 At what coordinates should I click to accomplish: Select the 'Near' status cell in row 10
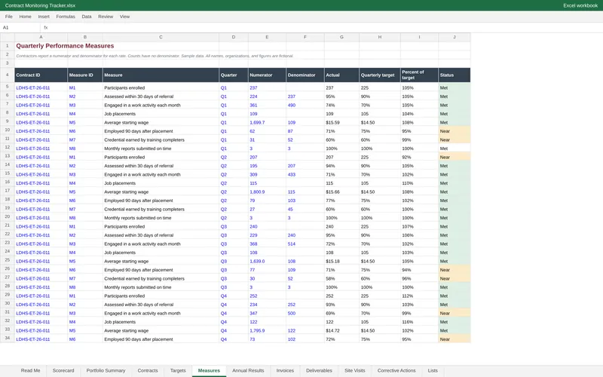[455, 131]
